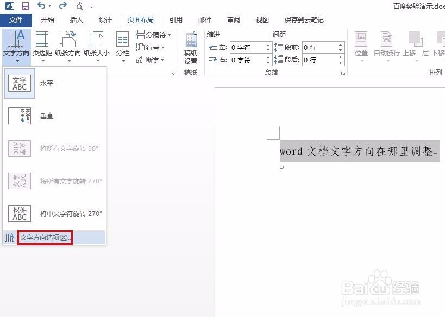Viewport: 445px width, 317px height.
Task: Select 水平 text direction option
Action: [x=46, y=84]
